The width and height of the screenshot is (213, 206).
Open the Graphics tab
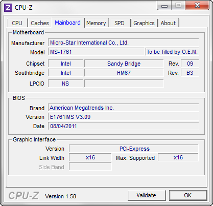(x=144, y=23)
